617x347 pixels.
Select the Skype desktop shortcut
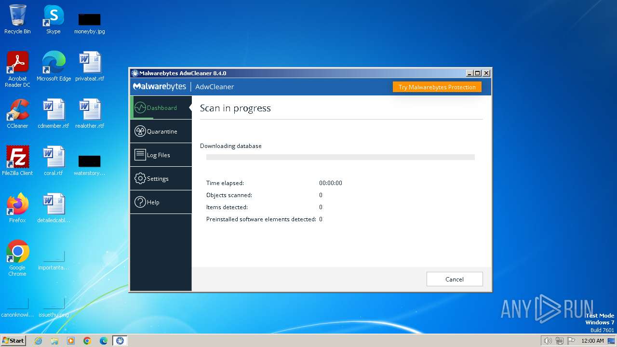(54, 20)
